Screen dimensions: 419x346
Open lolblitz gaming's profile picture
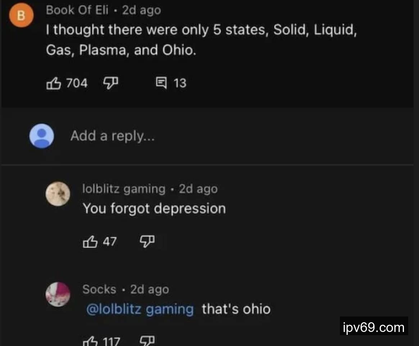(58, 194)
